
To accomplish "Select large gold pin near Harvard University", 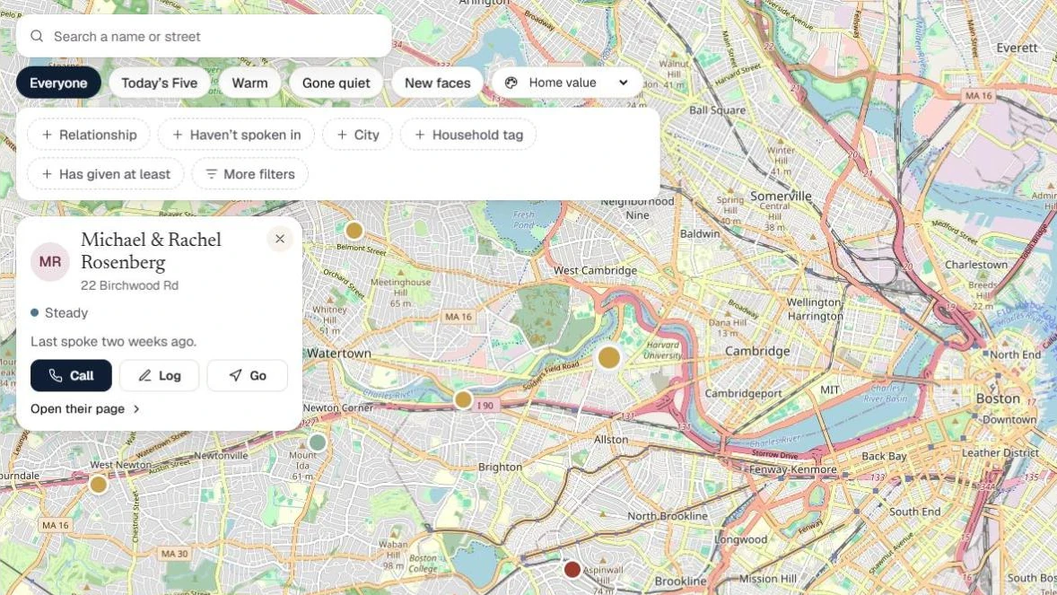I will point(608,357).
